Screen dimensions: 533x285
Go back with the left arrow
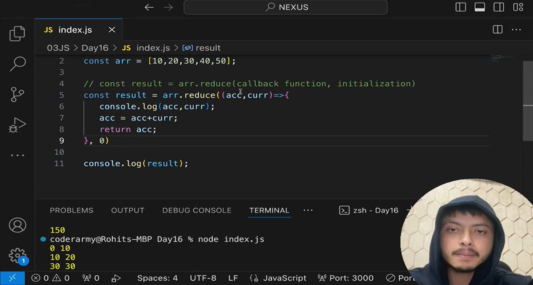(x=149, y=7)
